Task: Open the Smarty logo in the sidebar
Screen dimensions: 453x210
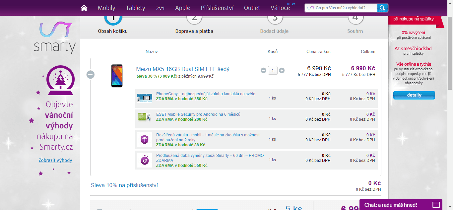Action: point(55,37)
